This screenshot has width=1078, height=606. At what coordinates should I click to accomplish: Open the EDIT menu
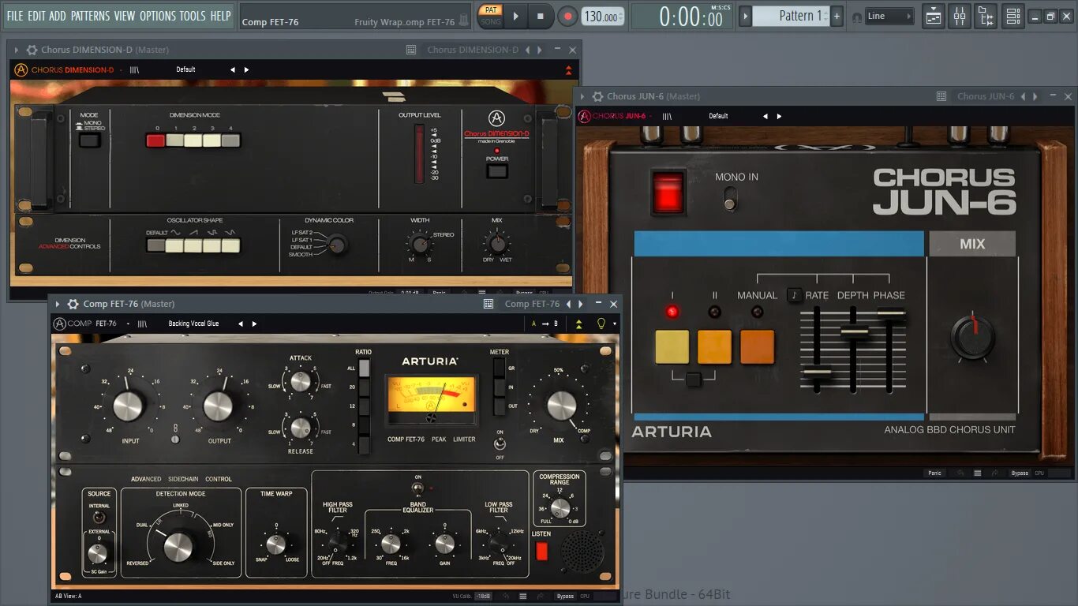36,16
